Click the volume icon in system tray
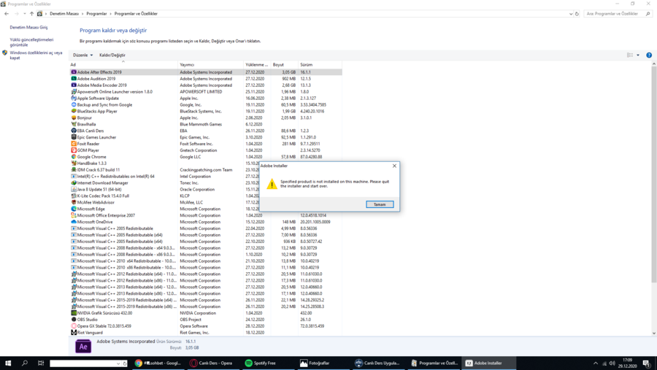Screen dimensions: 657x370 click(612, 363)
